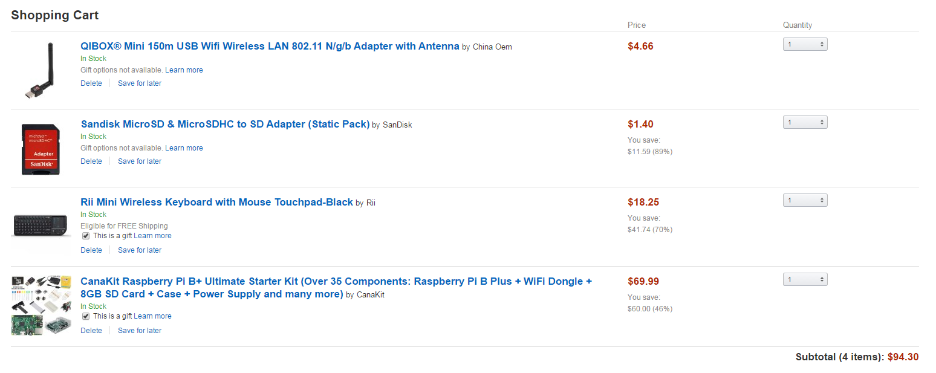Open quantity dropdown for QIBOX wifi adapter

(x=805, y=44)
